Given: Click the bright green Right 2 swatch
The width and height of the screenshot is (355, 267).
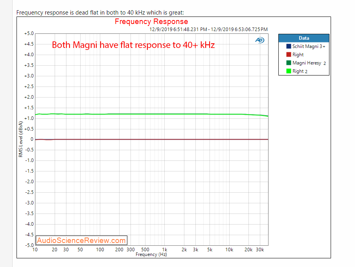Looking at the screenshot, I should (289, 71).
